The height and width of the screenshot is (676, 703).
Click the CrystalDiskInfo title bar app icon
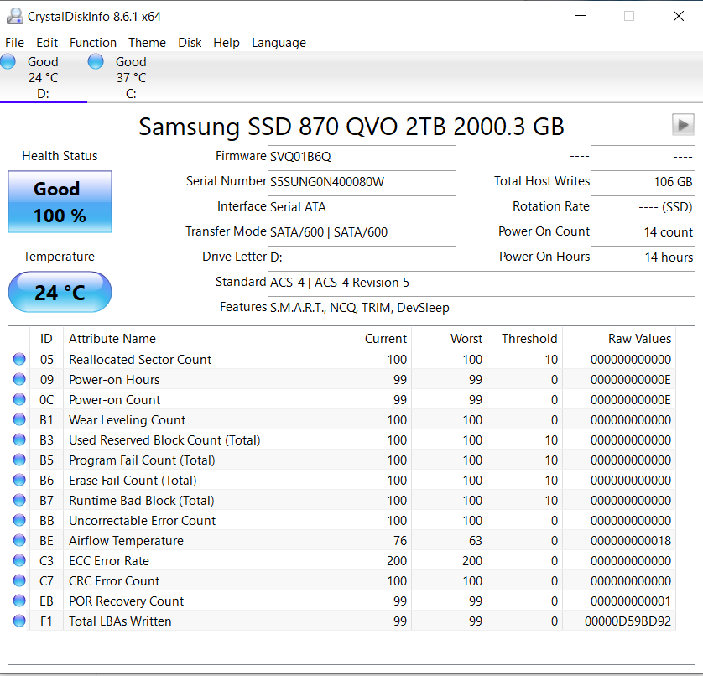(x=14, y=16)
